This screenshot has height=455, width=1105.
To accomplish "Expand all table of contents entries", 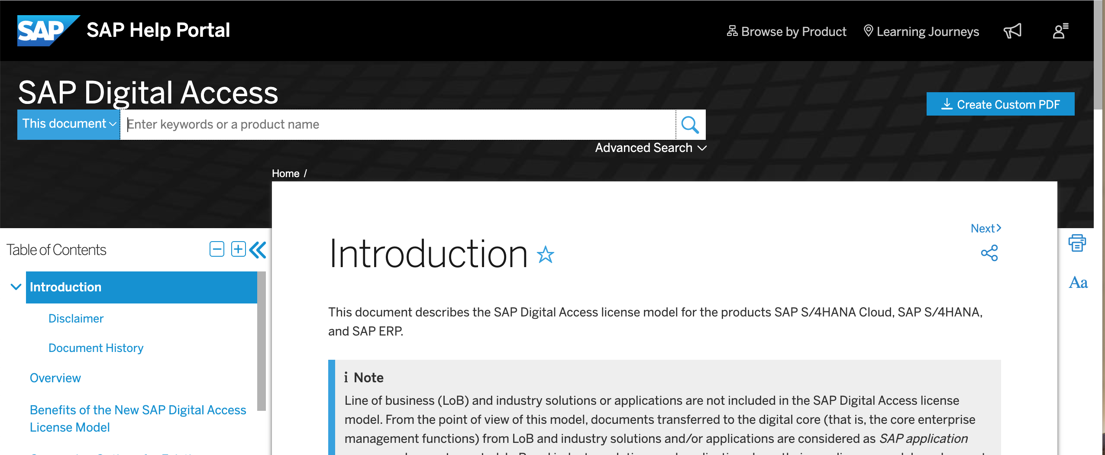I will (x=238, y=249).
